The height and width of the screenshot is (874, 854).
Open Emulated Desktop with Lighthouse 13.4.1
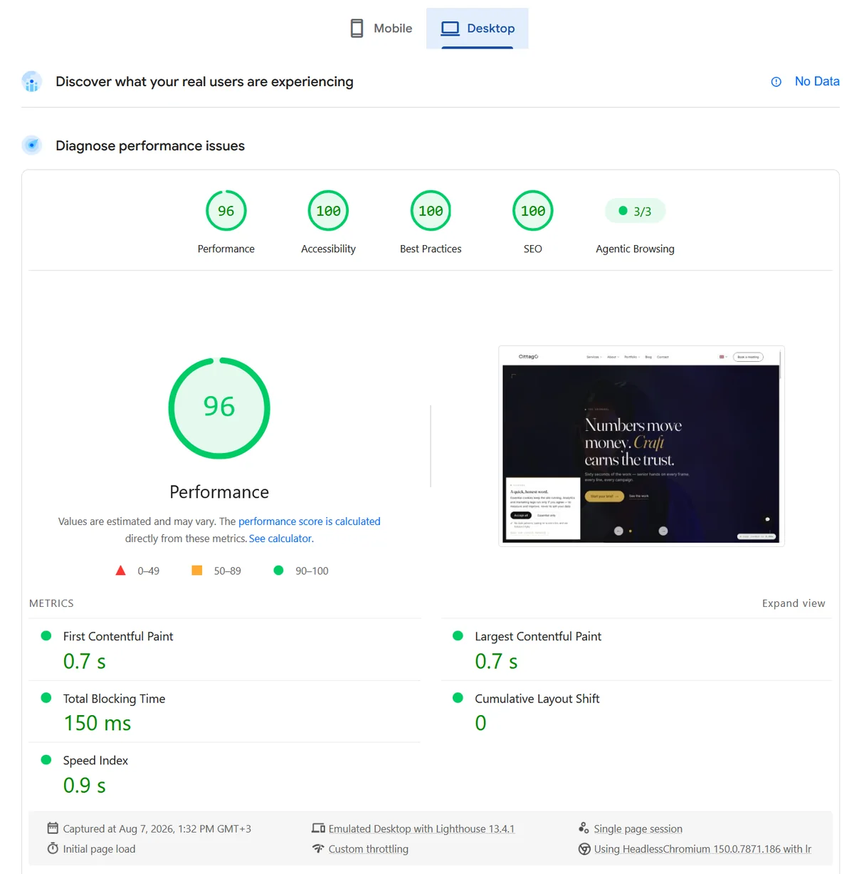(x=421, y=828)
